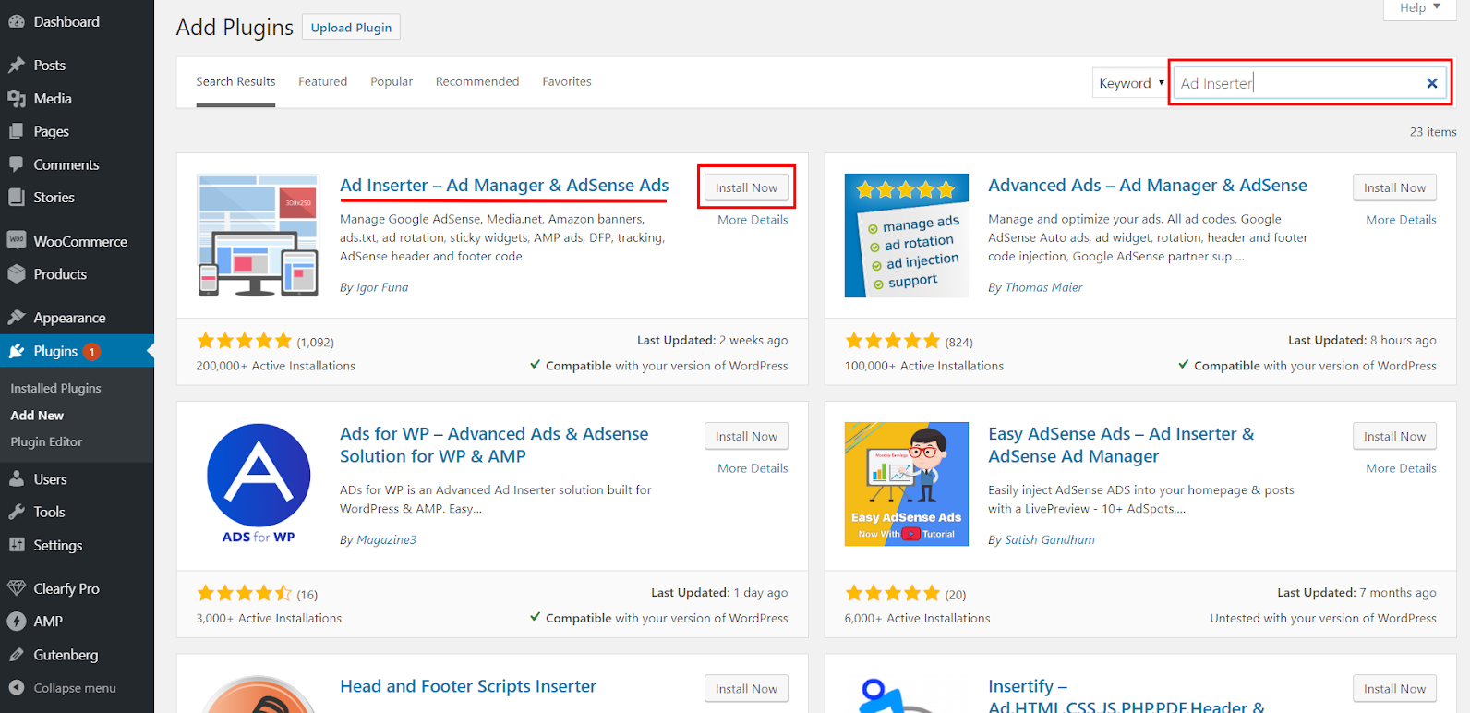Open Plugin Editor submenu item

(x=46, y=441)
